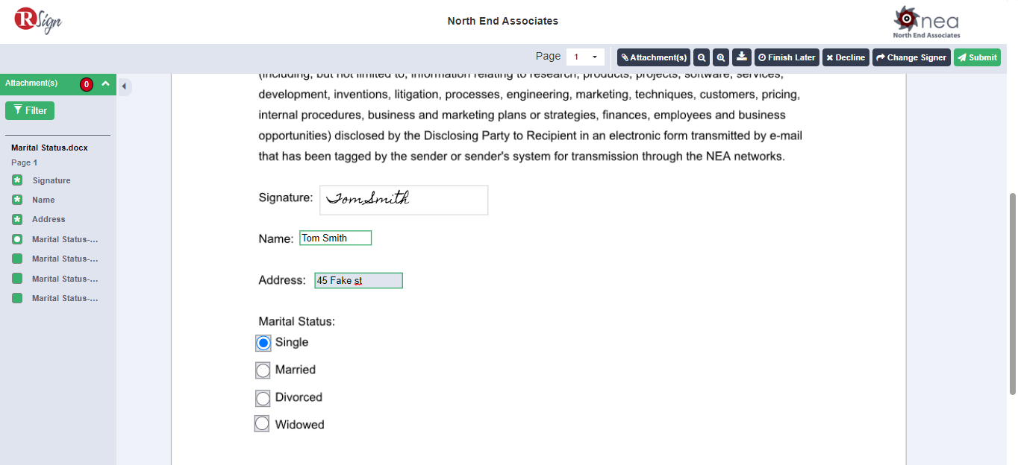Click into the Address text field
Viewport: 1018px width, 465px height.
click(x=358, y=280)
